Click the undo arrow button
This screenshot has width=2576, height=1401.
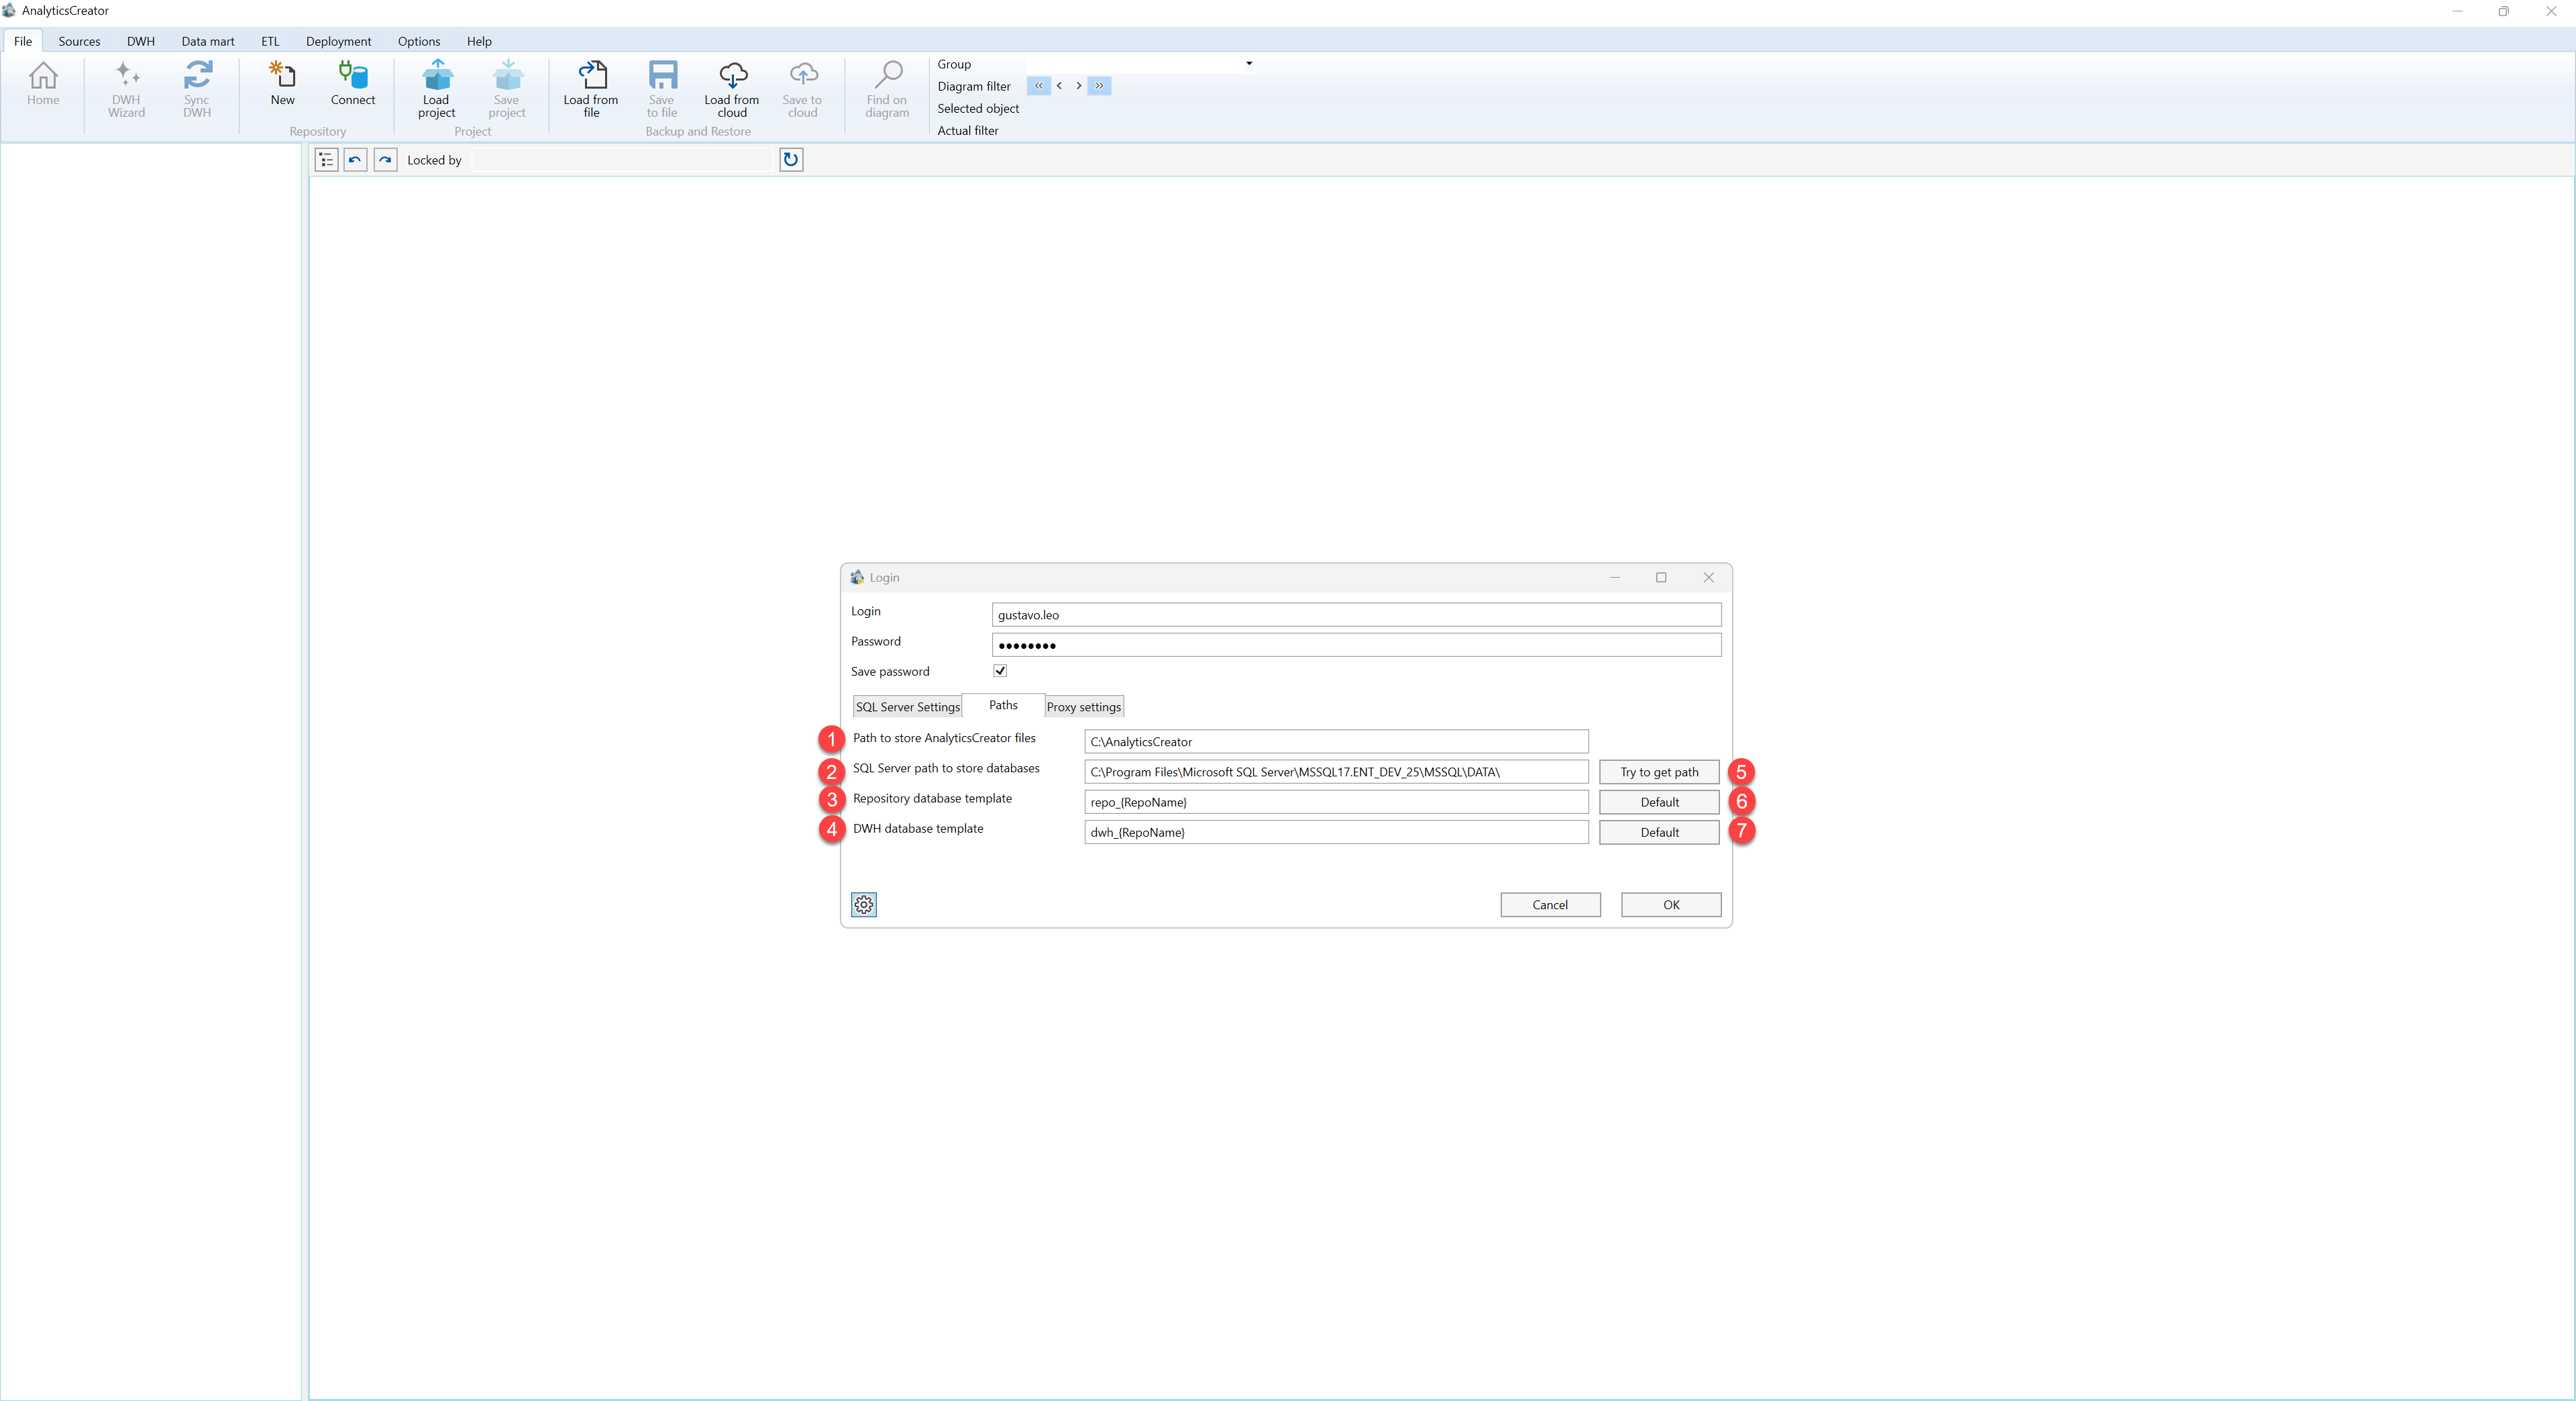(355, 160)
